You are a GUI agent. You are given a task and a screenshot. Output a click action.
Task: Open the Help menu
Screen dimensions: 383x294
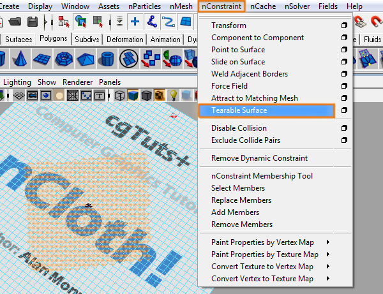click(354, 6)
